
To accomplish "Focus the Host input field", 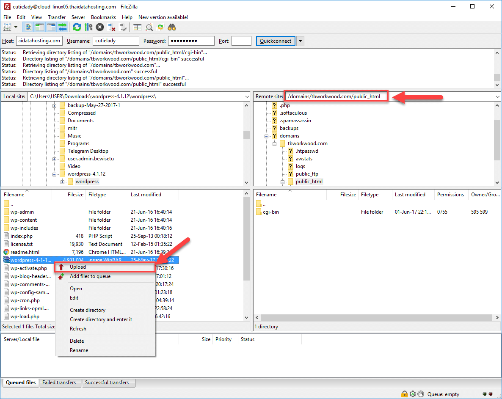I will tap(39, 41).
